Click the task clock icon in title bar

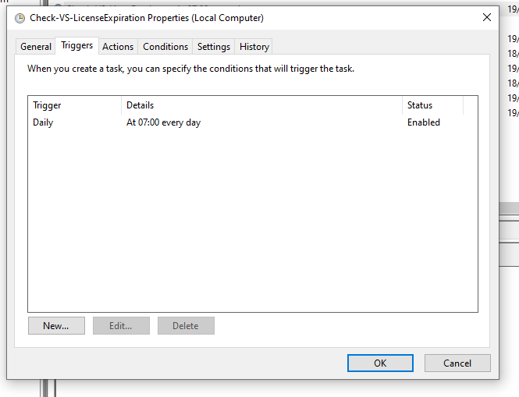tap(20, 18)
